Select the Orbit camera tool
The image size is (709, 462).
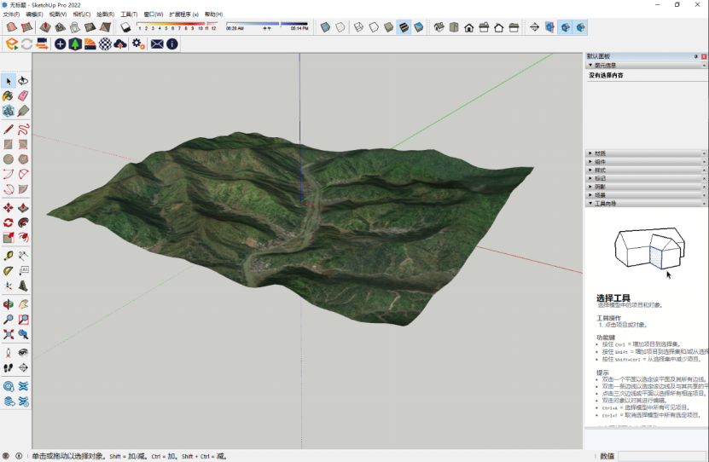pyautogui.click(x=9, y=303)
